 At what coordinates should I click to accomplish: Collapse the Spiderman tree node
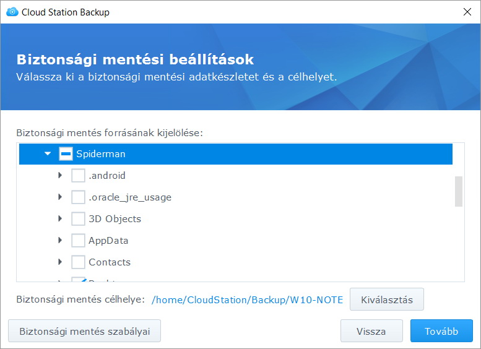48,154
